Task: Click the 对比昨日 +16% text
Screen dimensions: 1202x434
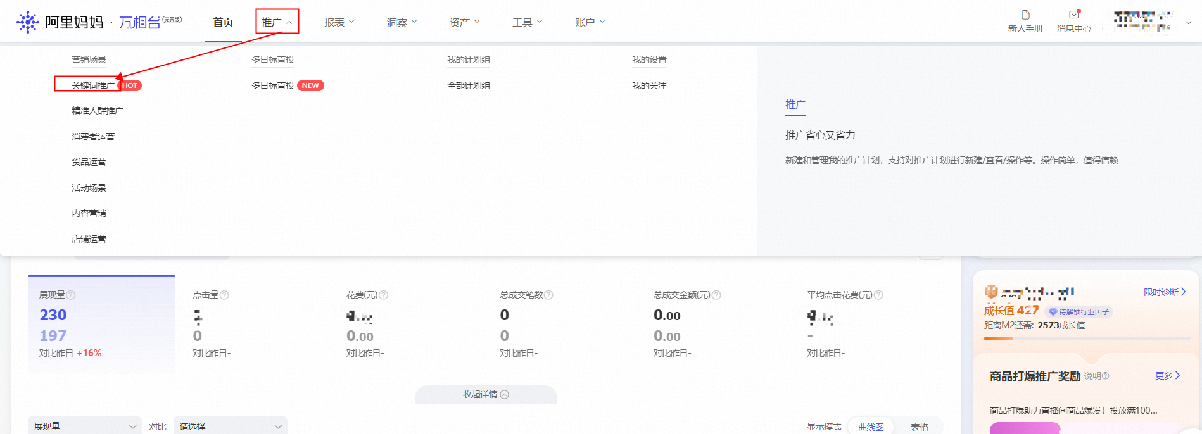Action: tap(70, 353)
